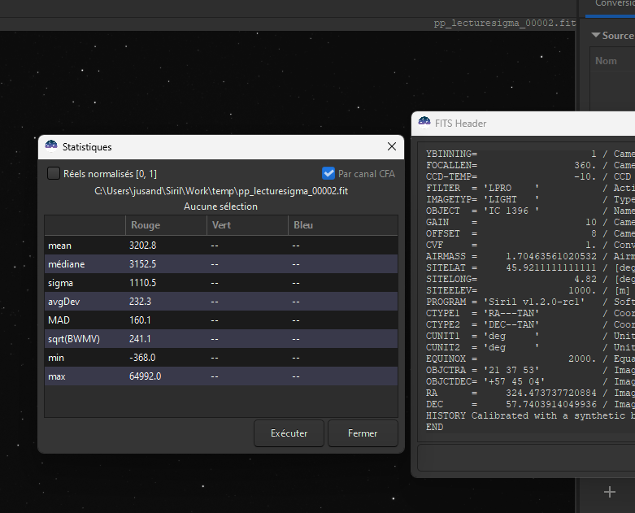Click the CVF = 1. header line
The width and height of the screenshot is (635, 513).
[530, 245]
